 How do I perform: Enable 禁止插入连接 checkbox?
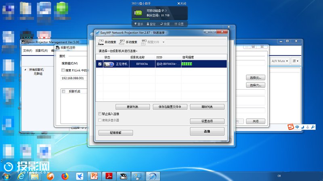tap(100, 114)
